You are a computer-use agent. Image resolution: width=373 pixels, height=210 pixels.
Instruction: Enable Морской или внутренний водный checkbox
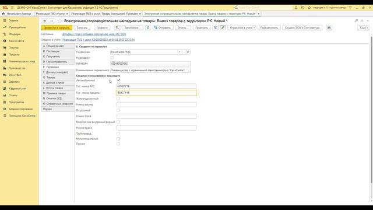tap(118, 122)
